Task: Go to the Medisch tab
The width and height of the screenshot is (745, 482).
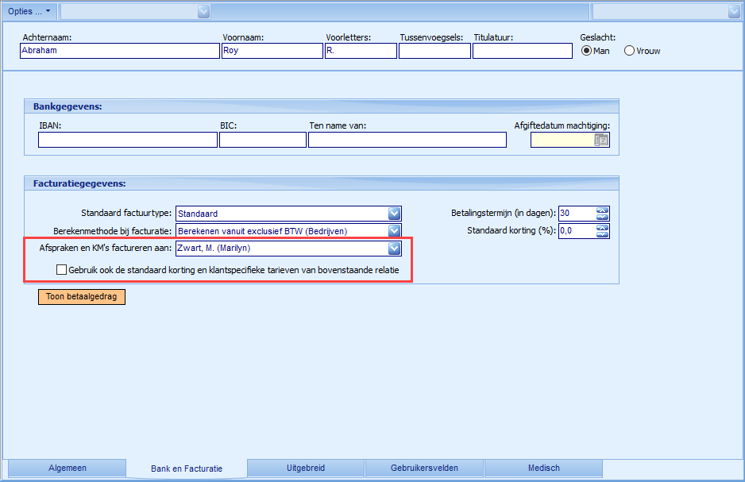Action: coord(544,469)
